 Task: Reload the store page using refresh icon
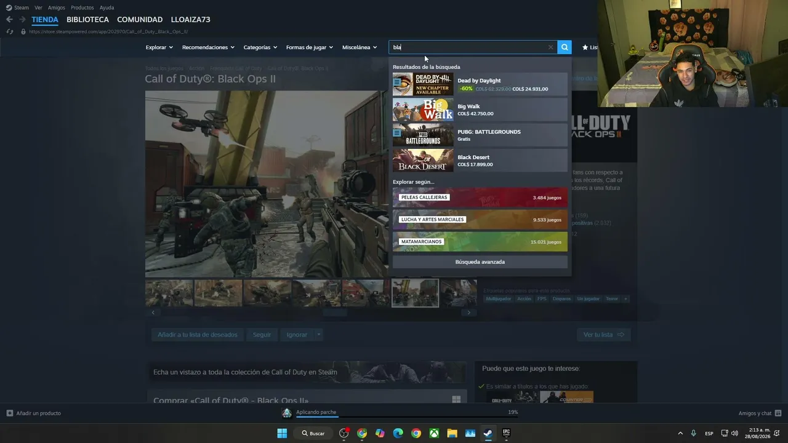pos(9,31)
